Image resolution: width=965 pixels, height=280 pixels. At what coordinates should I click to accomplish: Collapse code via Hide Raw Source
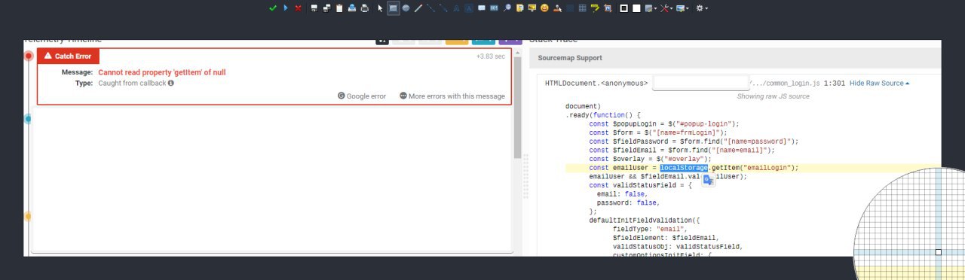tap(879, 83)
